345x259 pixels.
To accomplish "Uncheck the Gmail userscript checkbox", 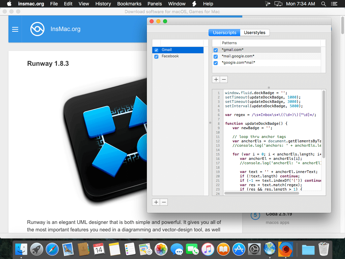I will point(156,50).
